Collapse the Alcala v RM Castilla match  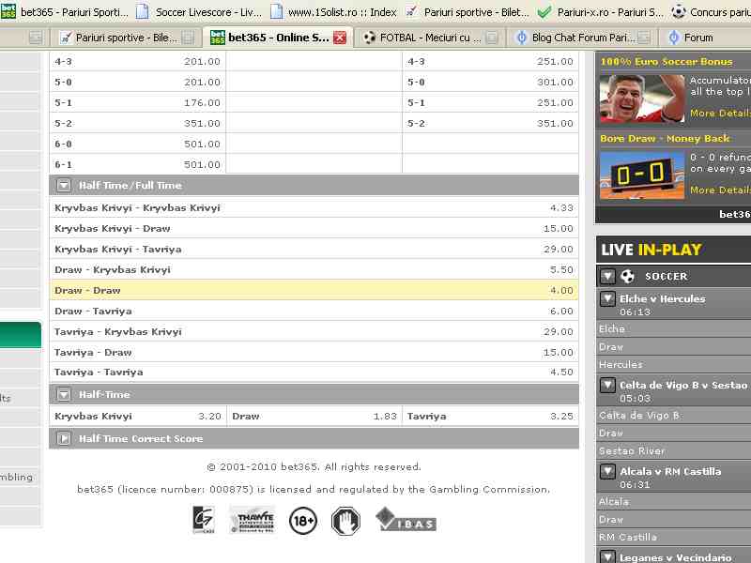pyautogui.click(x=607, y=471)
